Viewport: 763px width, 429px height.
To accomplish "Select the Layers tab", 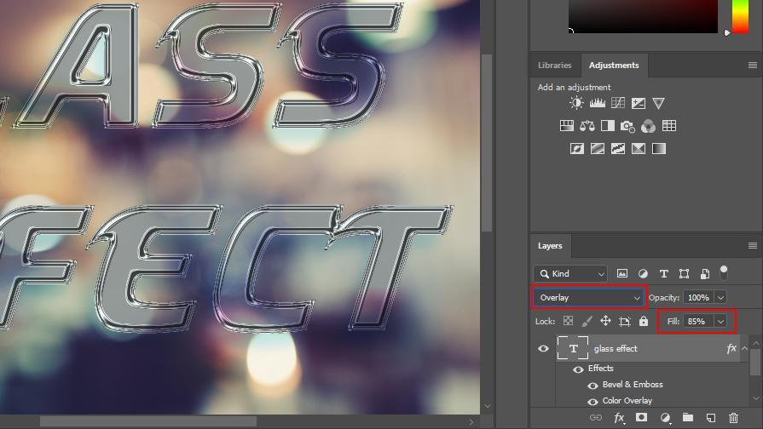I will point(550,246).
